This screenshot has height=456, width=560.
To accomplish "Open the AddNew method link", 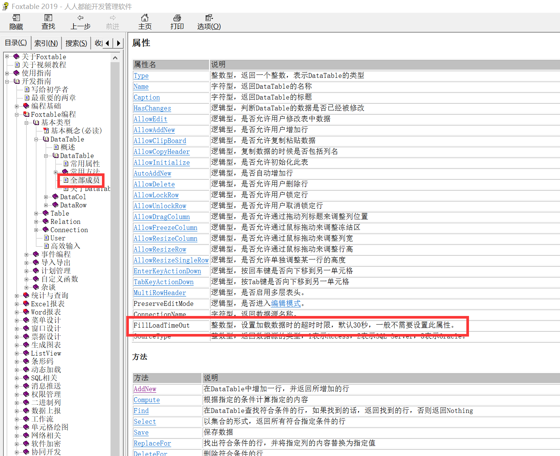I will coord(145,389).
